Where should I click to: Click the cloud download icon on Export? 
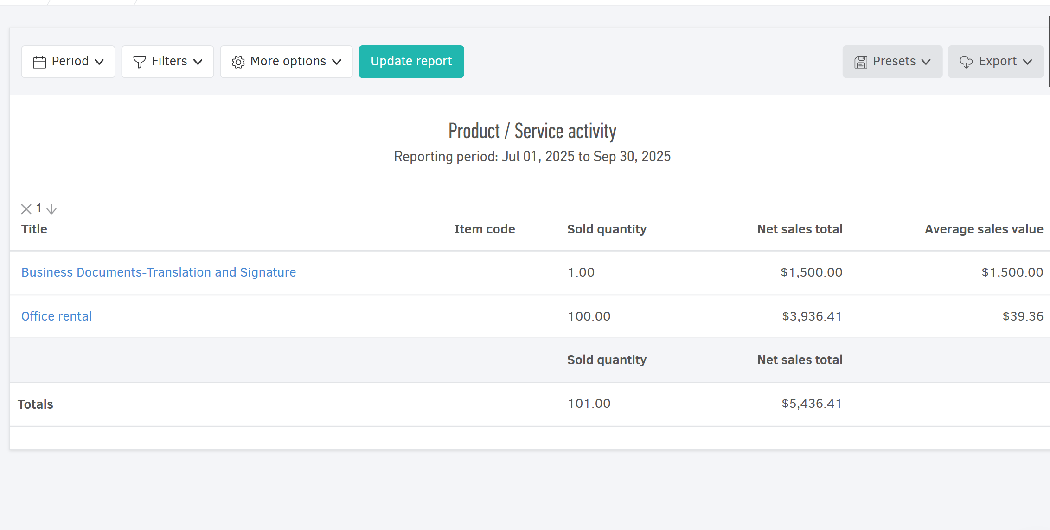[x=966, y=62]
